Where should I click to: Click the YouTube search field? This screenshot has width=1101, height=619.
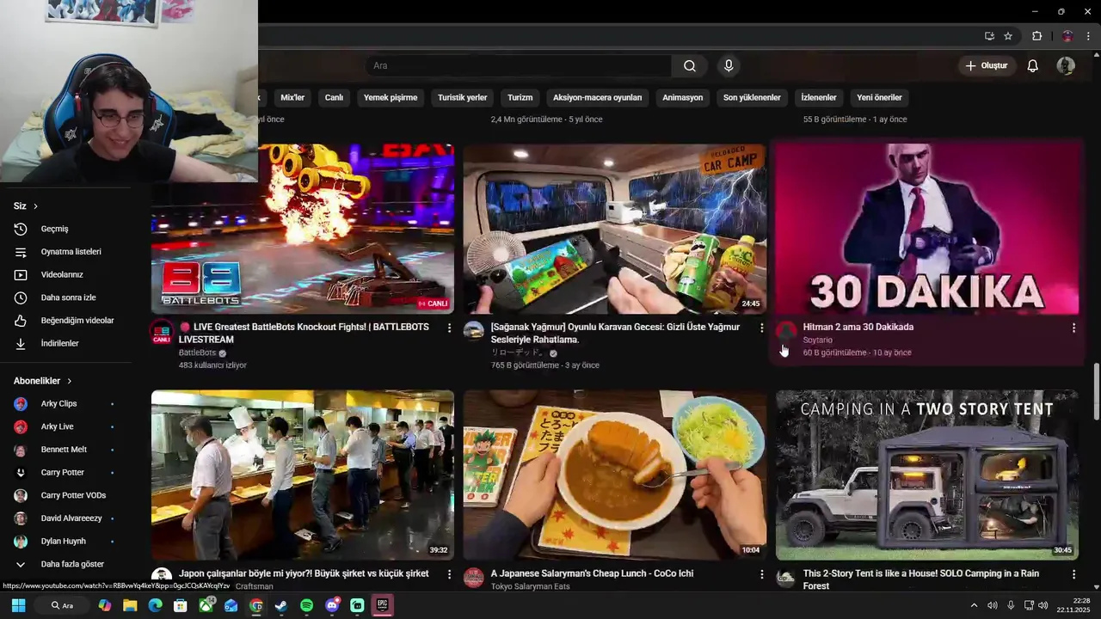518,66
